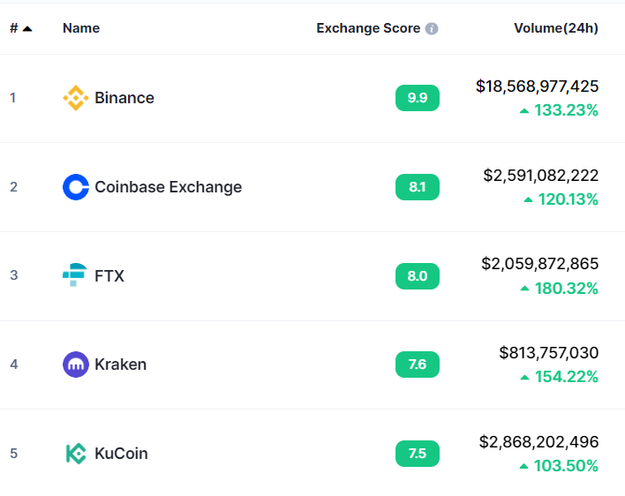Viewport: 625px width, 496px height.
Task: Click Kraken's 7.6 score badge
Action: tap(418, 364)
